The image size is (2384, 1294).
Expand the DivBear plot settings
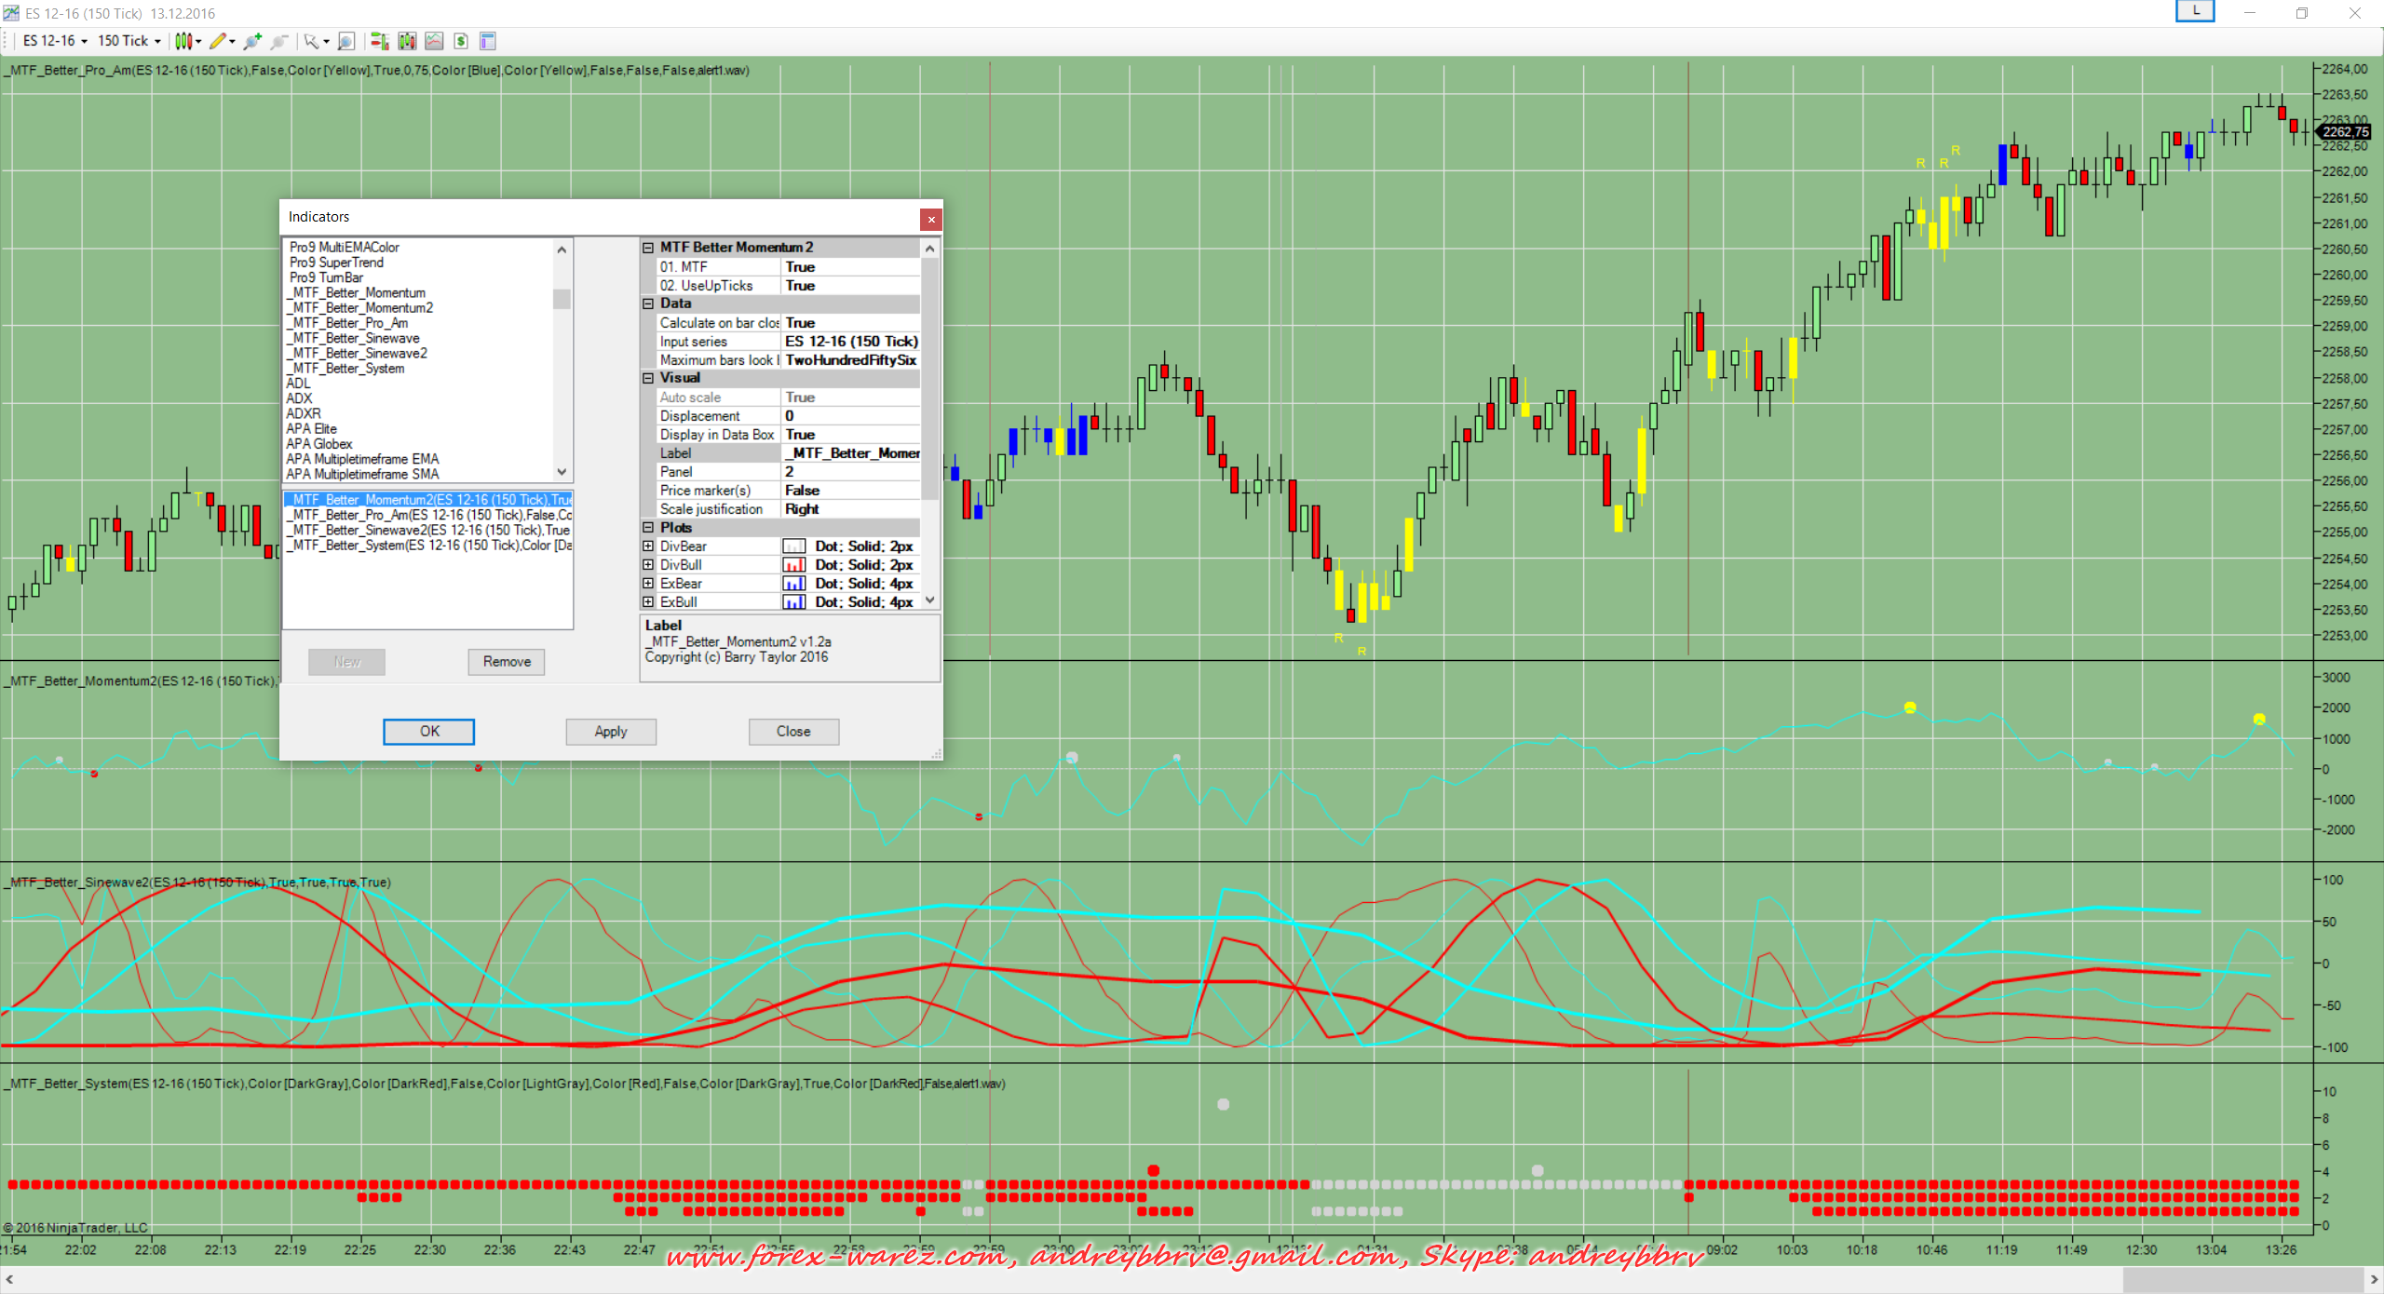click(x=648, y=546)
